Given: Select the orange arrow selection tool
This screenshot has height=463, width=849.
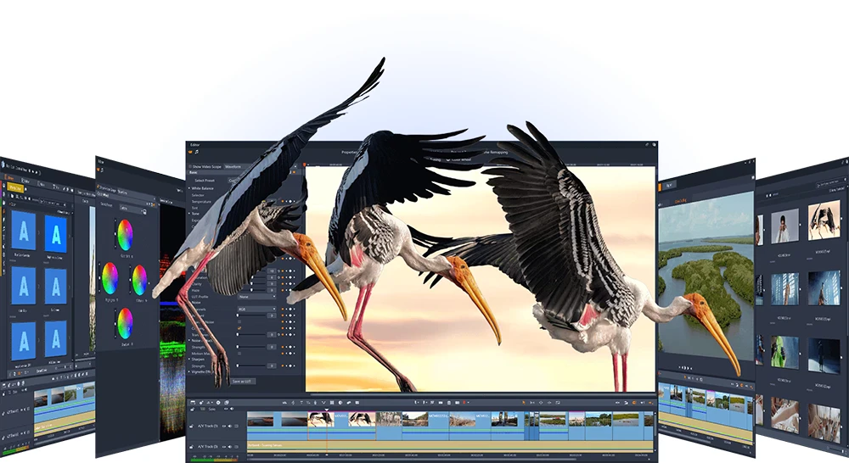Looking at the screenshot, I should pos(524,403).
